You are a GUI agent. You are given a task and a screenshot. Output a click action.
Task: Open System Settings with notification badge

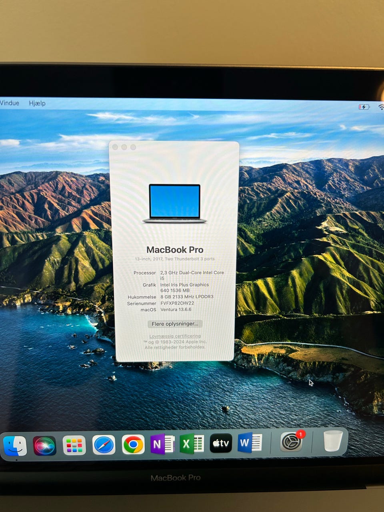pos(292,442)
